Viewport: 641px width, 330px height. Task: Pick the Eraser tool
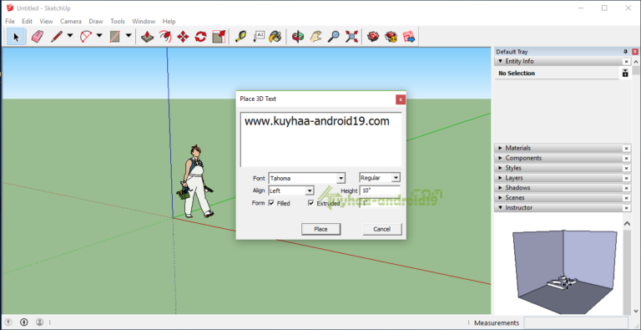[x=38, y=37]
